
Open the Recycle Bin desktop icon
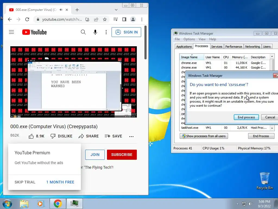pyautogui.click(x=264, y=181)
